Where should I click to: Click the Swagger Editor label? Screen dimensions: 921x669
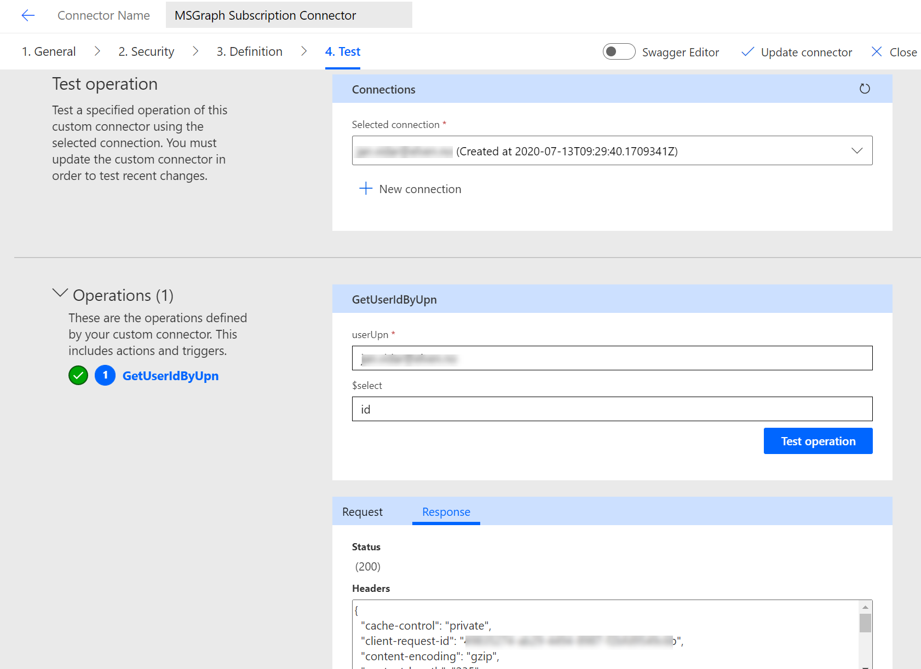[681, 52]
